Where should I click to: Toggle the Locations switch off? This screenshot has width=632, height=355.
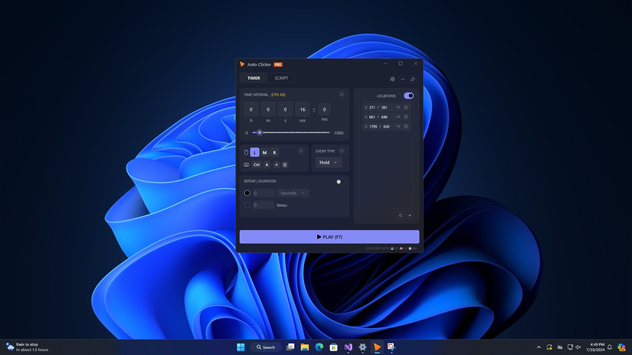[x=408, y=96]
